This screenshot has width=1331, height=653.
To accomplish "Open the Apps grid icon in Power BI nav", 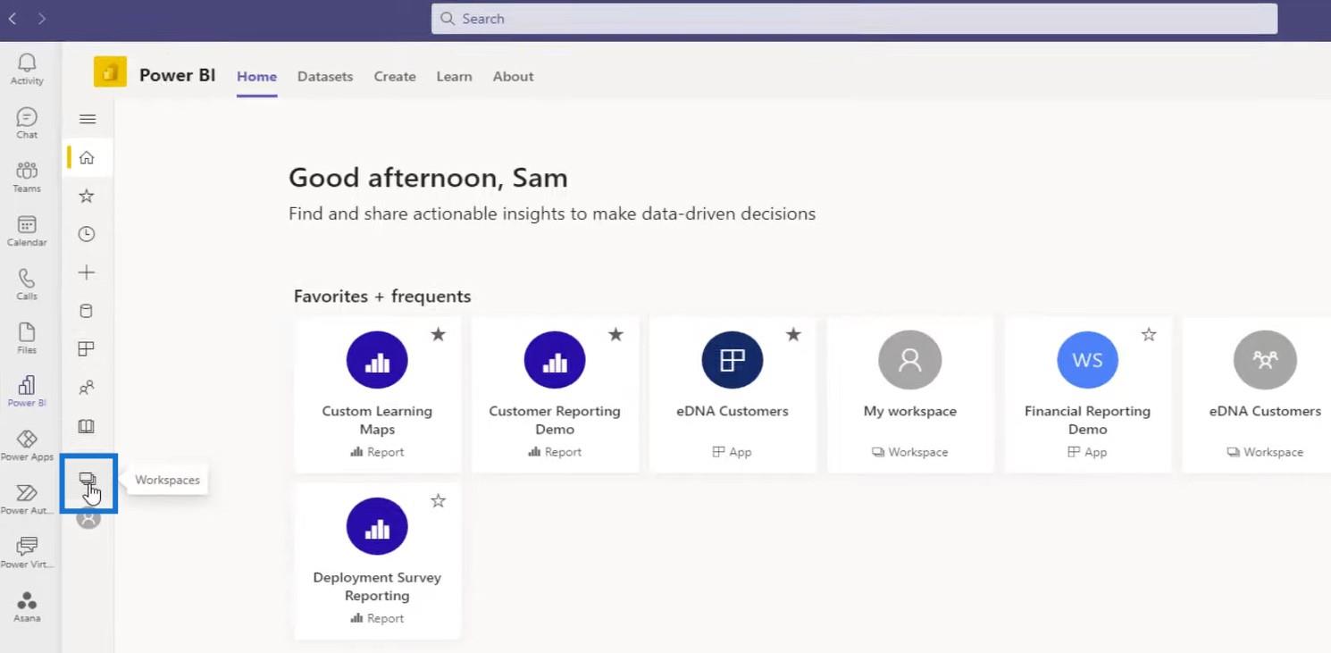I will [87, 349].
